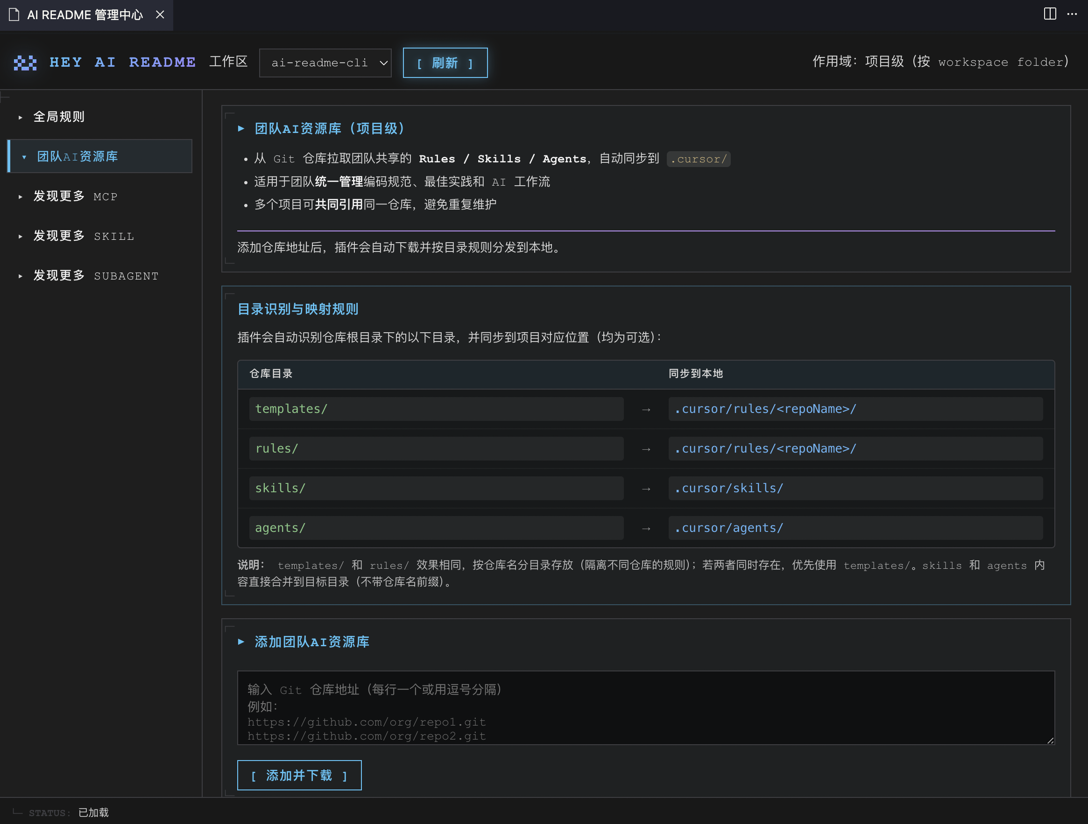Image resolution: width=1088 pixels, height=824 pixels.
Task: Collapse the arrow beside sidebar 团队AI资源库
Action: [x=24, y=157]
